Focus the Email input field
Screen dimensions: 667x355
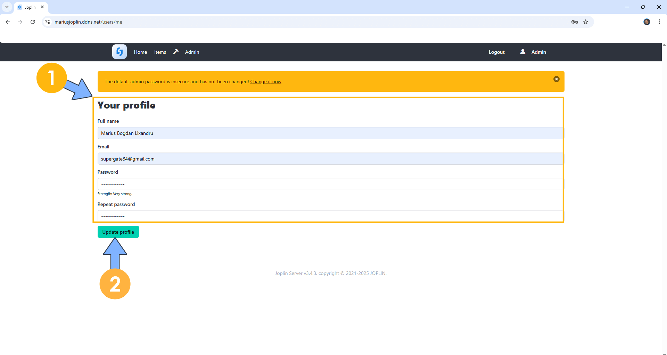(x=330, y=159)
